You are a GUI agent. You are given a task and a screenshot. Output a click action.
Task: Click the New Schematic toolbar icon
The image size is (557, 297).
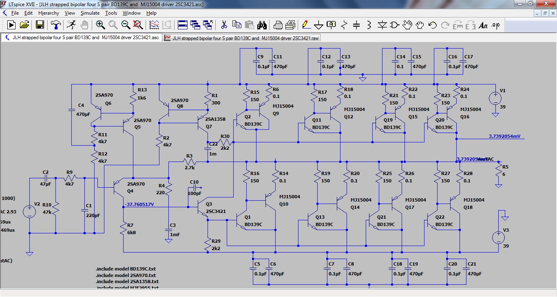tap(11, 25)
